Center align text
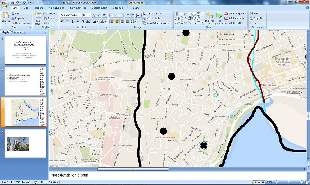The width and height of the screenshot is (310, 185). [117, 22]
